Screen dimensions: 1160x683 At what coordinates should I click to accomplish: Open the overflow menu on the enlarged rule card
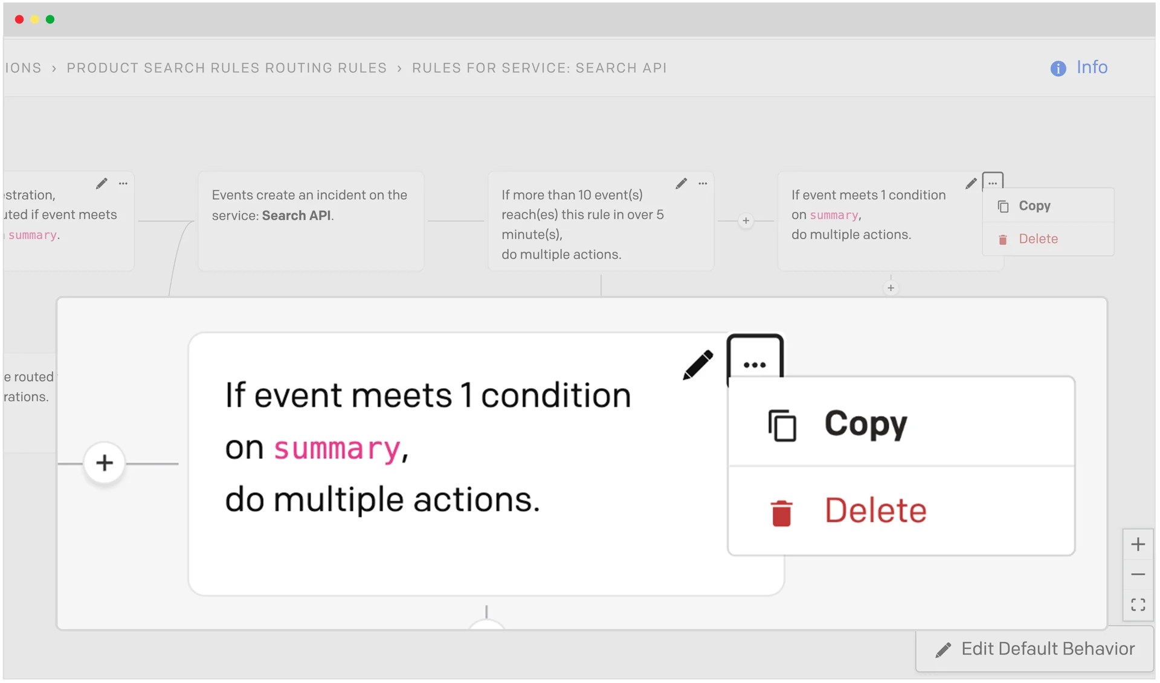point(755,365)
